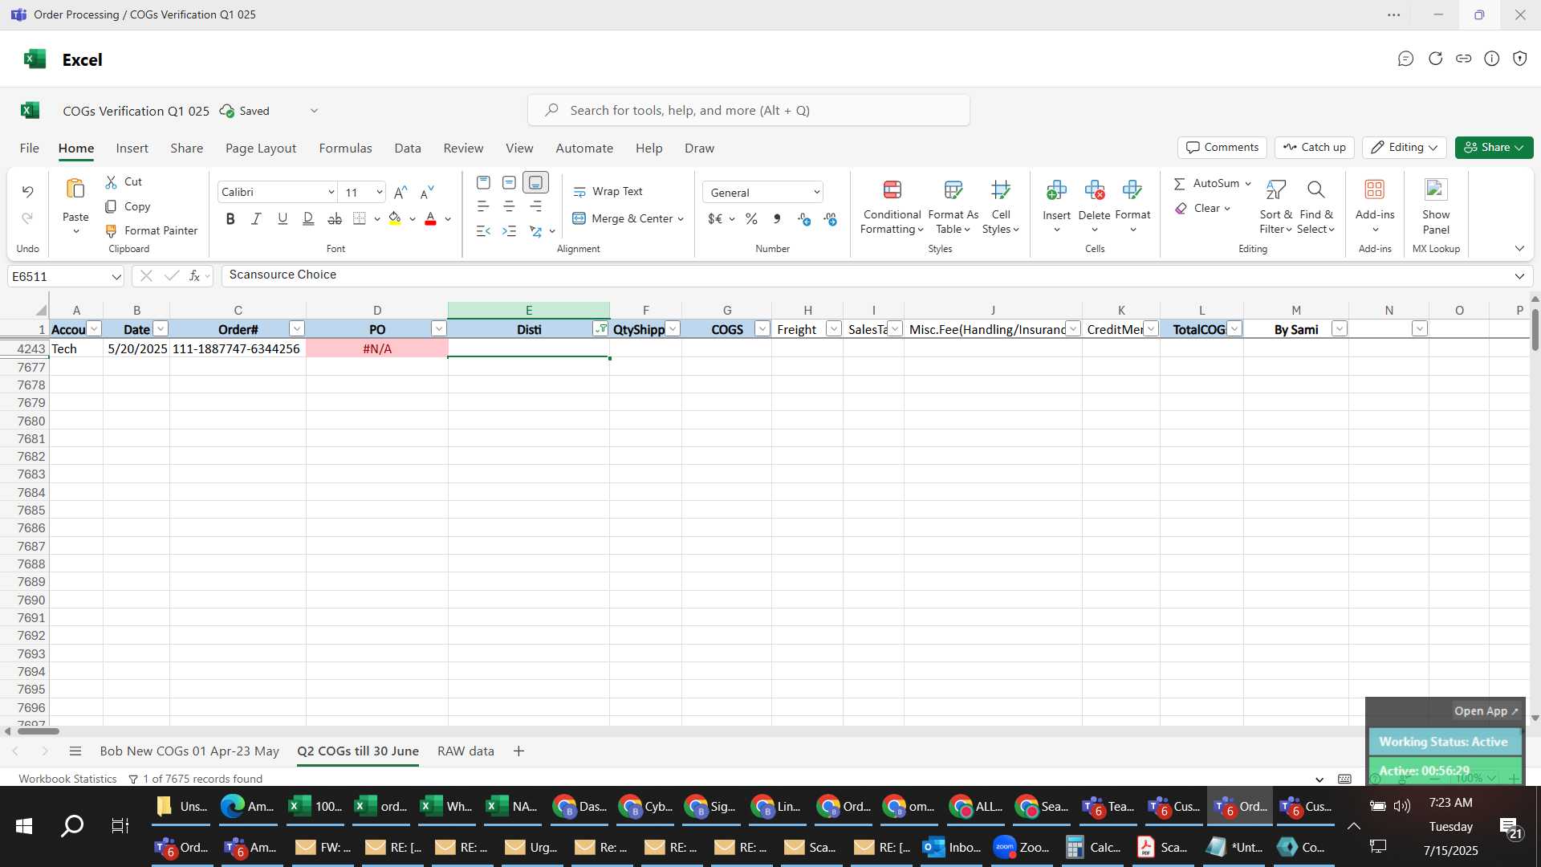Image resolution: width=1541 pixels, height=867 pixels.
Task: Increase font size with grow icon
Action: click(400, 192)
